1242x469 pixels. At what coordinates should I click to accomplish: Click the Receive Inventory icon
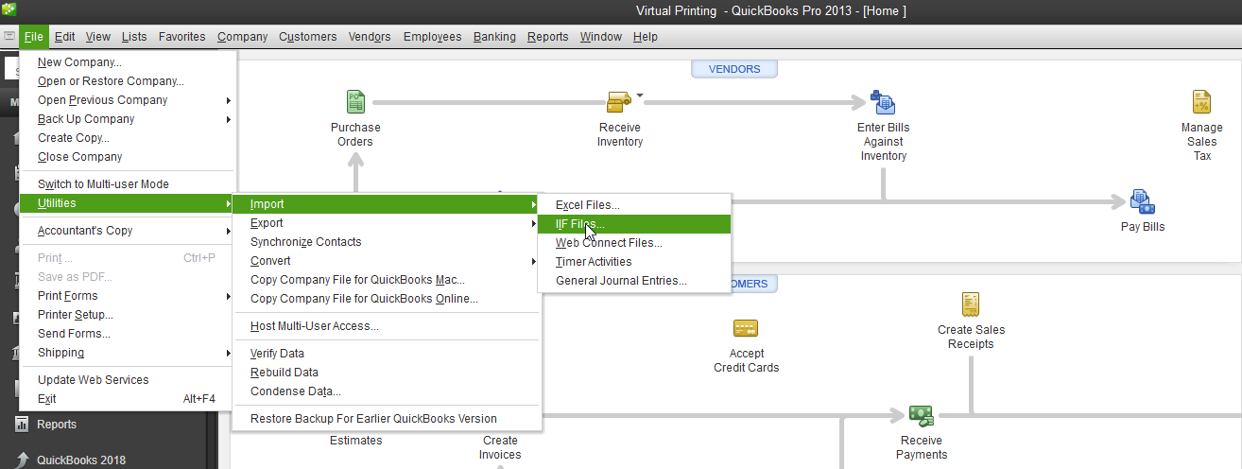point(619,101)
